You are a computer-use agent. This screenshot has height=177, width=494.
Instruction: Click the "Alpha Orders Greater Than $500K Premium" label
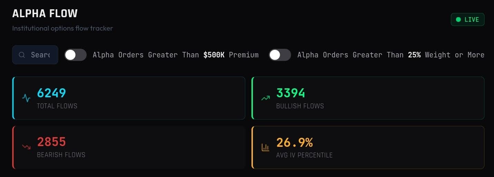point(176,55)
